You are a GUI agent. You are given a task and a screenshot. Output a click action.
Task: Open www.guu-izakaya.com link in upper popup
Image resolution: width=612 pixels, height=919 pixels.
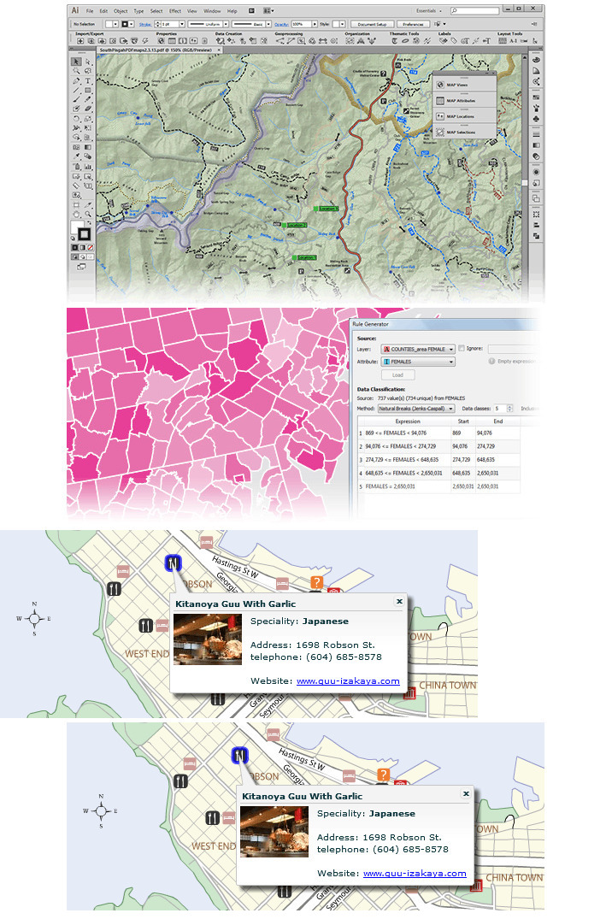(348, 681)
